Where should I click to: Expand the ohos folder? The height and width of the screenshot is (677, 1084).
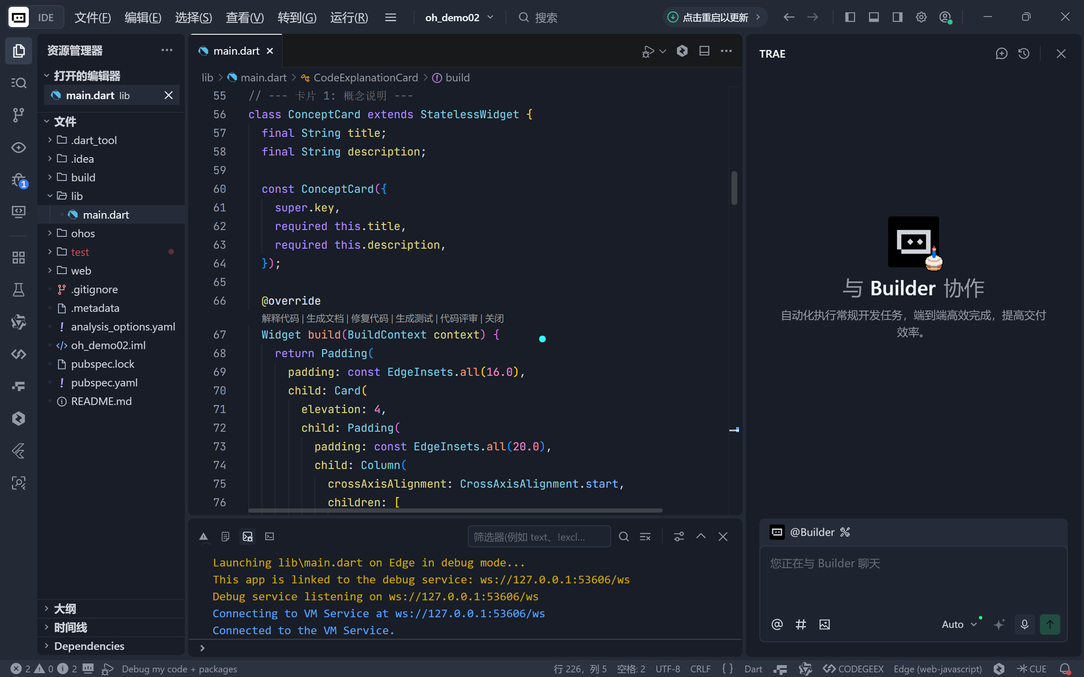click(83, 233)
